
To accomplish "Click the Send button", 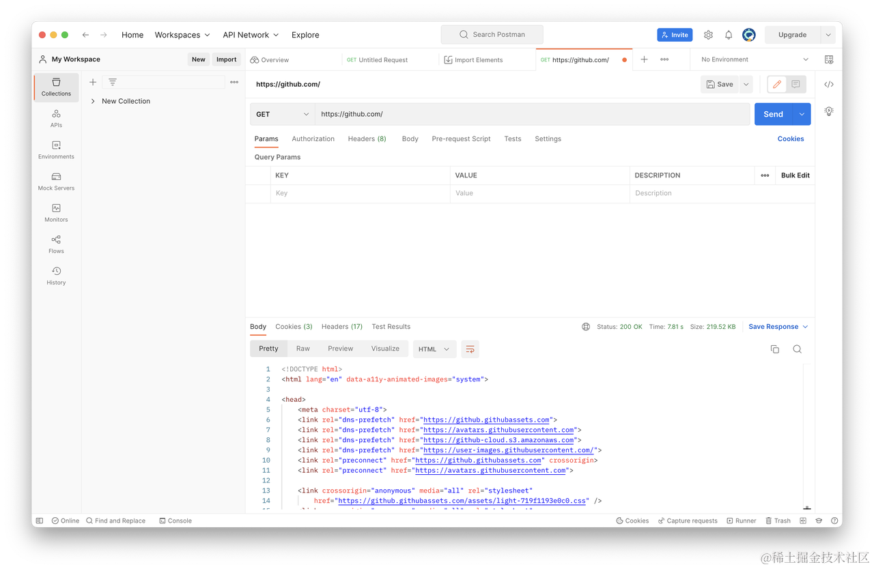I will pos(772,114).
